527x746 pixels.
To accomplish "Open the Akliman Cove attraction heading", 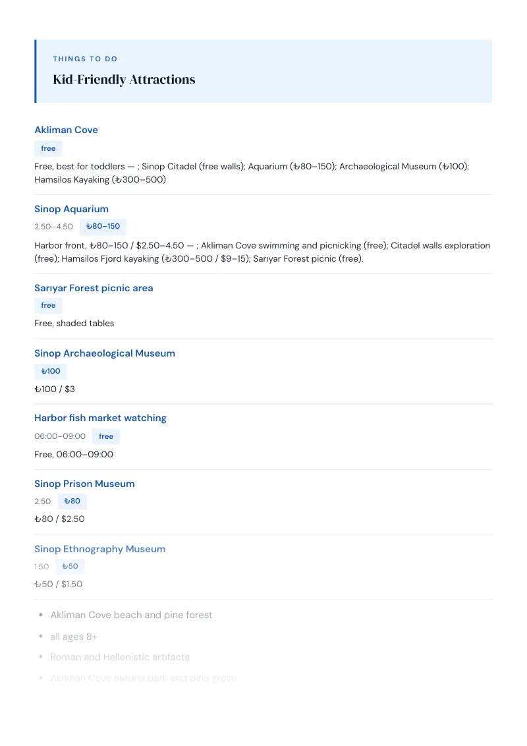I will tap(66, 130).
